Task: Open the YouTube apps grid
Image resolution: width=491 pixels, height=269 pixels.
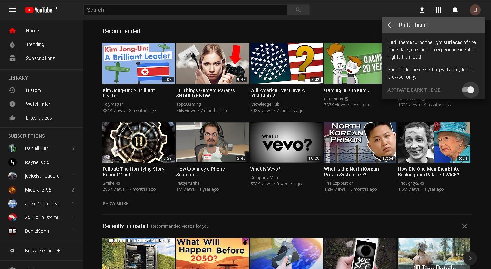Action: (439, 10)
